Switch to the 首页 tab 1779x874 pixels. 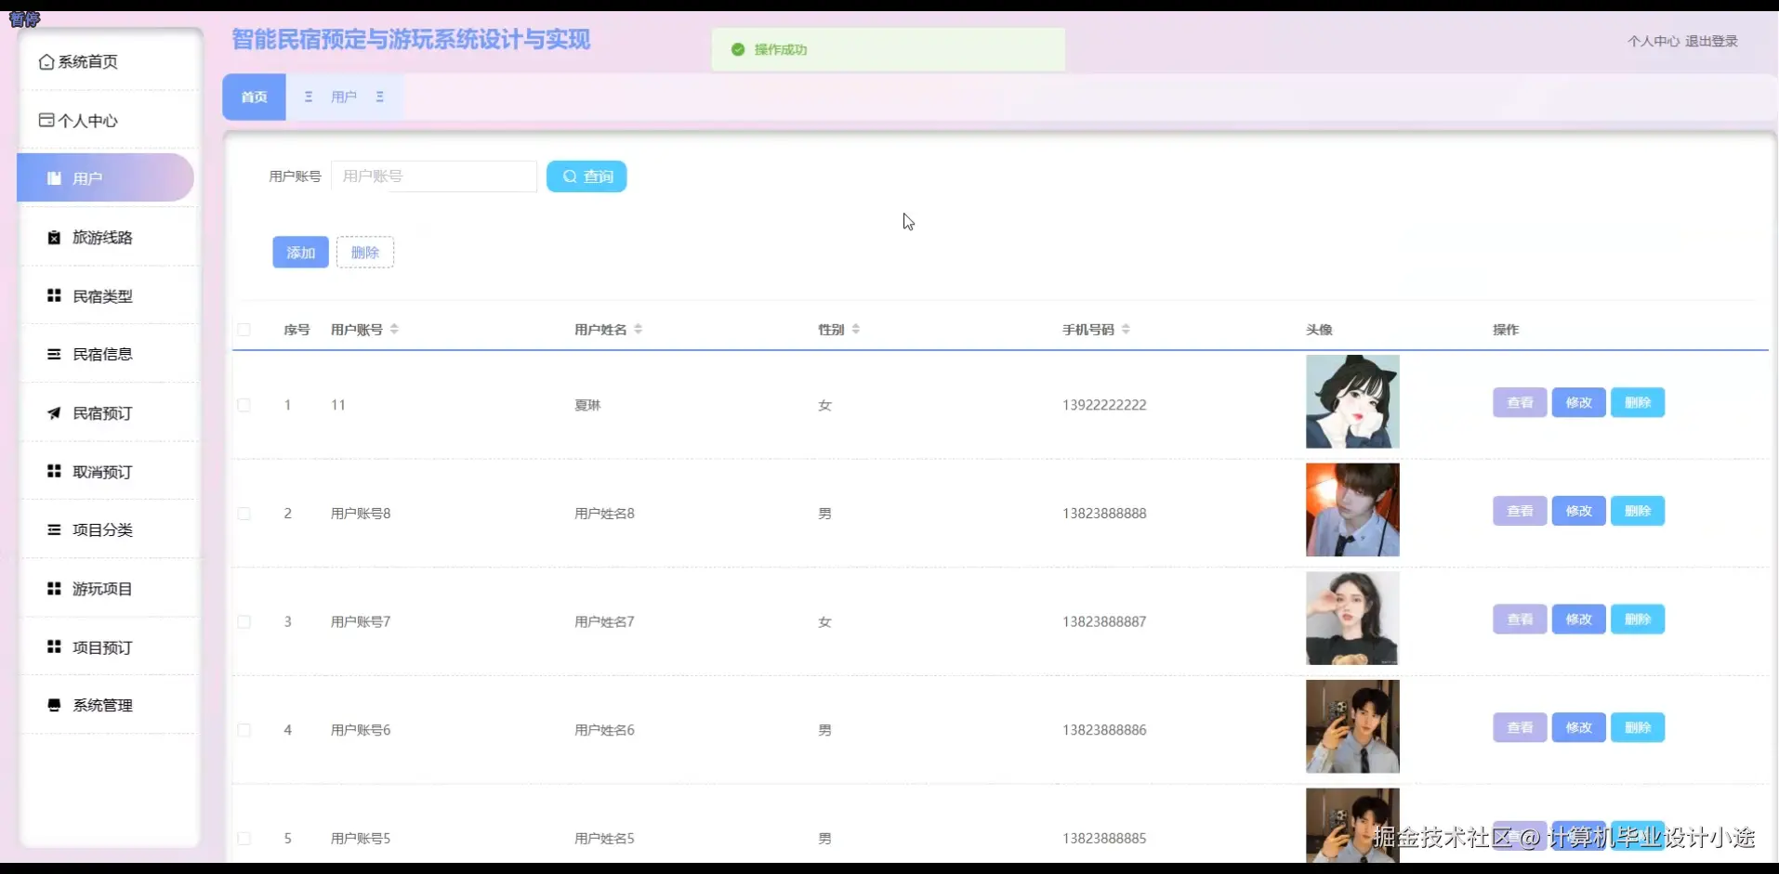pos(253,96)
